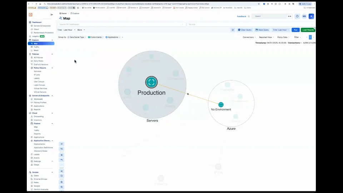Open Insights marked NEW in the sidebar

click(x=35, y=36)
